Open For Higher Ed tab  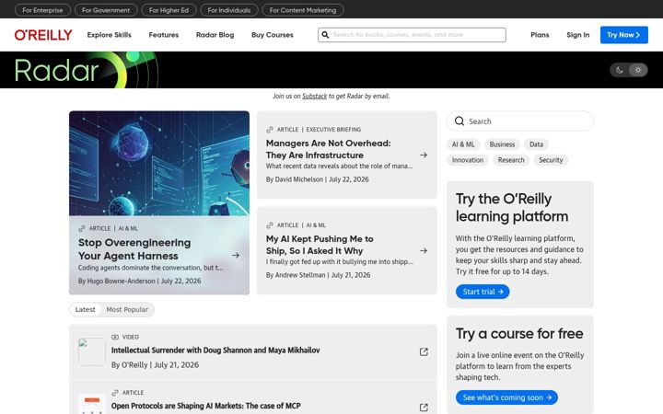(169, 10)
